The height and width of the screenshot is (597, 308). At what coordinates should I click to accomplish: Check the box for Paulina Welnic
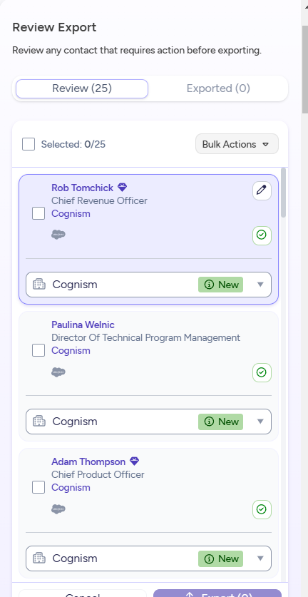pyautogui.click(x=38, y=350)
